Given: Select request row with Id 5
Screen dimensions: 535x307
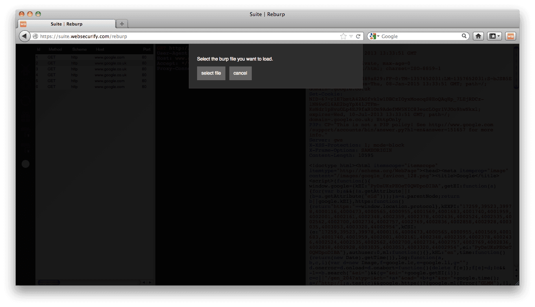Looking at the screenshot, I should (94, 81).
